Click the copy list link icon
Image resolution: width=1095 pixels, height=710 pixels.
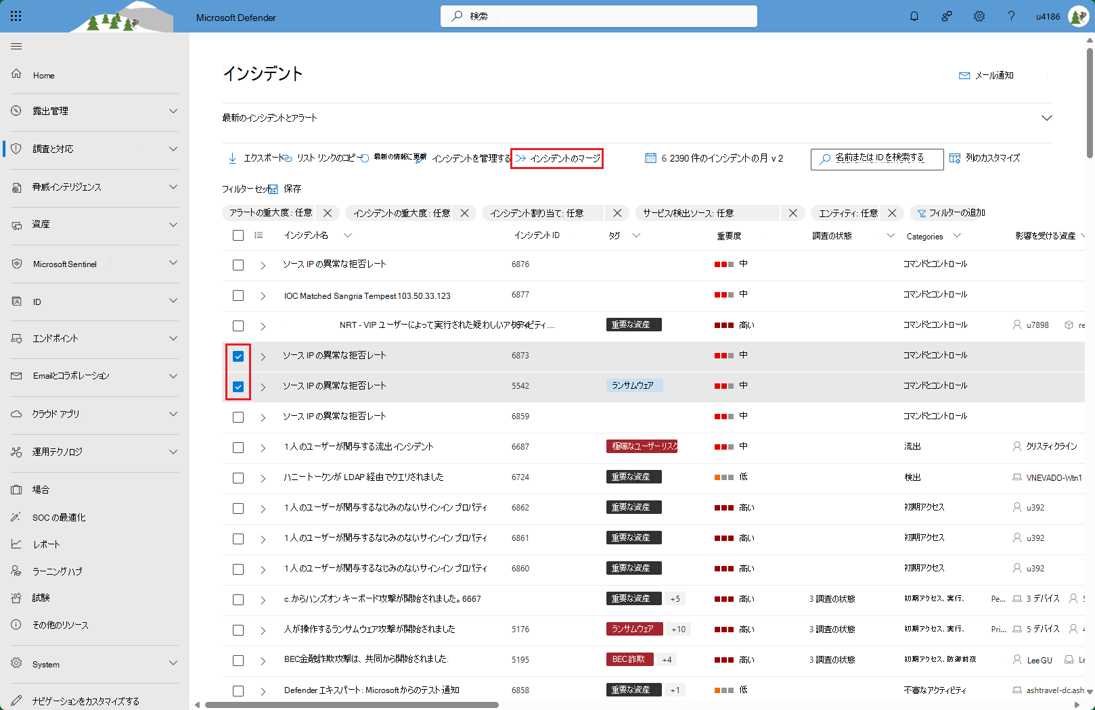pos(288,158)
